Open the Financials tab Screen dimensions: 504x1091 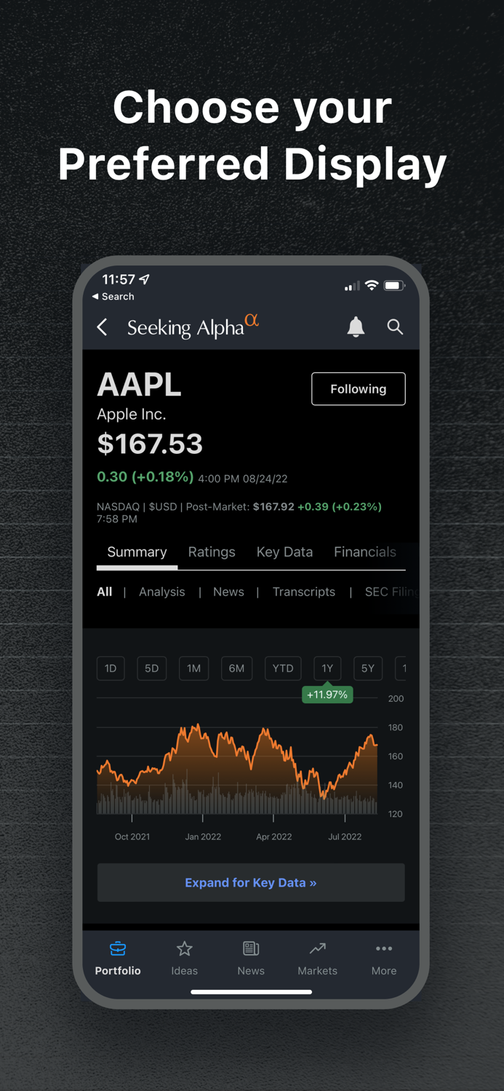coord(365,552)
